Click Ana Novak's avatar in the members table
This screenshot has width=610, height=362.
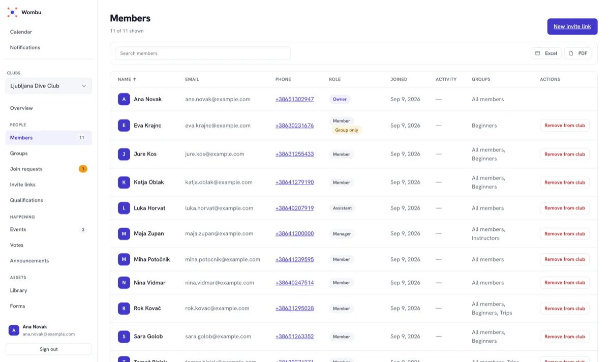[x=124, y=99]
